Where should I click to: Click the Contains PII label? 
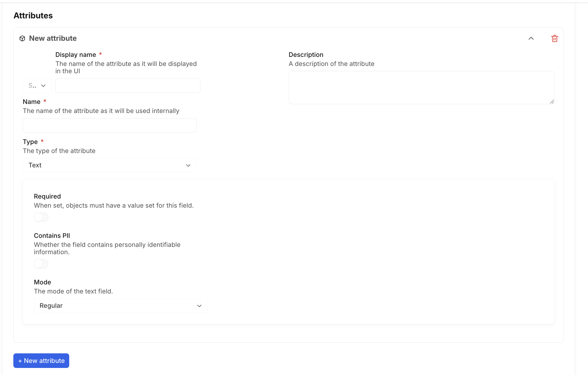[x=52, y=236]
